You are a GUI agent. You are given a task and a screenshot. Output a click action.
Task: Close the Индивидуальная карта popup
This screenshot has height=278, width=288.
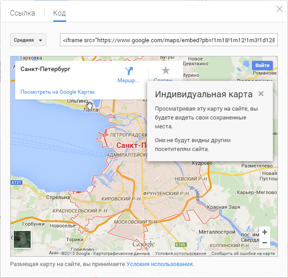pos(261,94)
